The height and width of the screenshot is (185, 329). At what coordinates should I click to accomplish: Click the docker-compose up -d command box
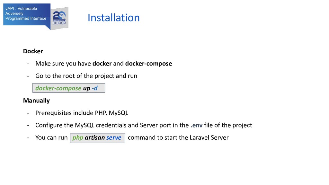(69, 88)
